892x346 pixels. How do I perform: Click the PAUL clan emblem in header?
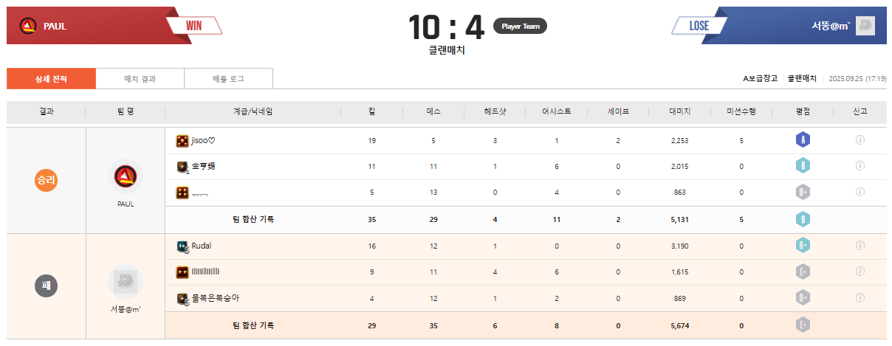[x=28, y=26]
